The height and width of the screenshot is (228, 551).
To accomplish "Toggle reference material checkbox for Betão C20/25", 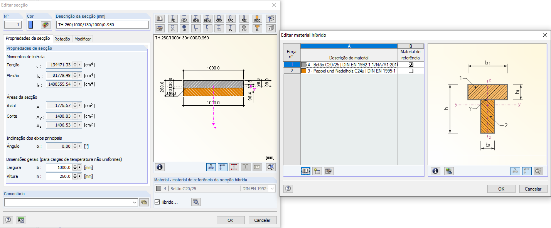I will tap(411, 65).
